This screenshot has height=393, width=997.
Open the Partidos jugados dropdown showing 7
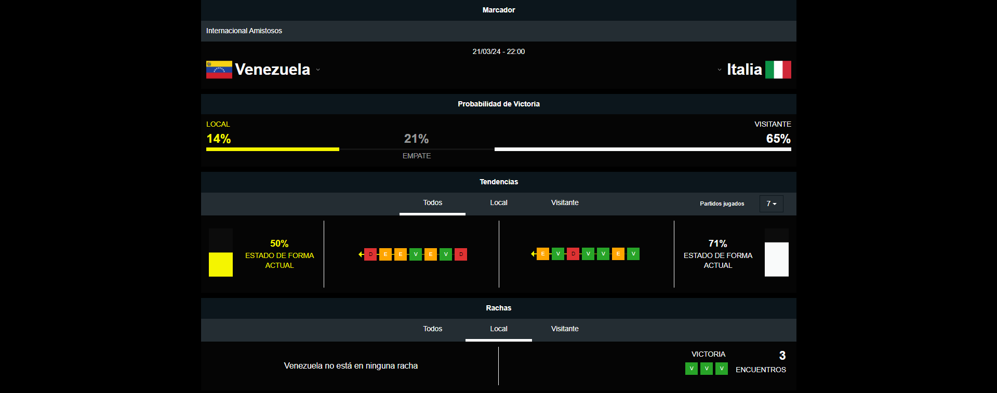pyautogui.click(x=772, y=204)
